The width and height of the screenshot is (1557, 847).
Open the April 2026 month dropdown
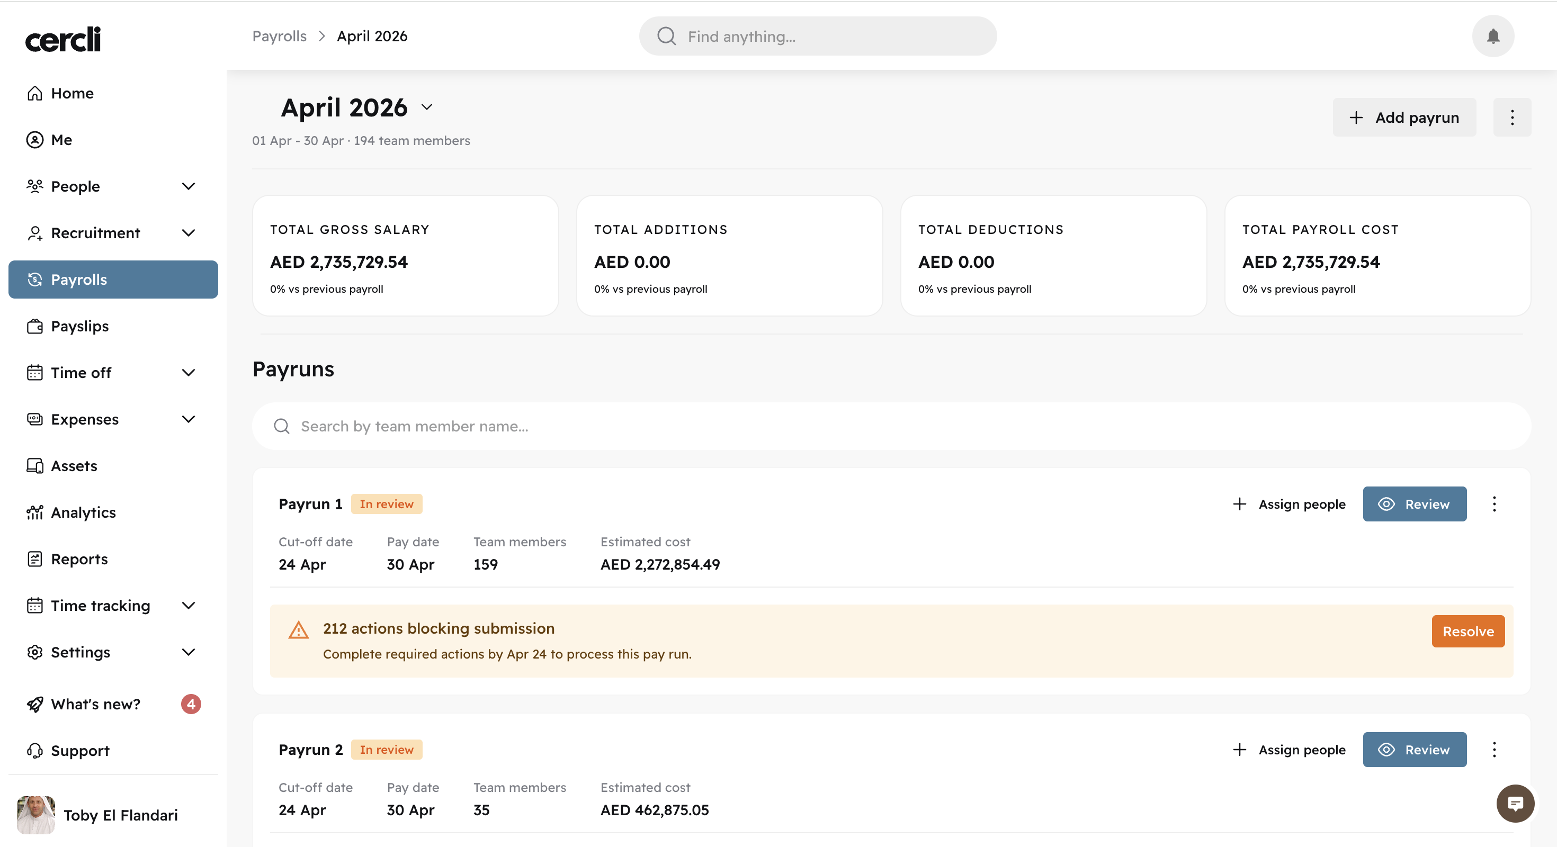pyautogui.click(x=427, y=107)
